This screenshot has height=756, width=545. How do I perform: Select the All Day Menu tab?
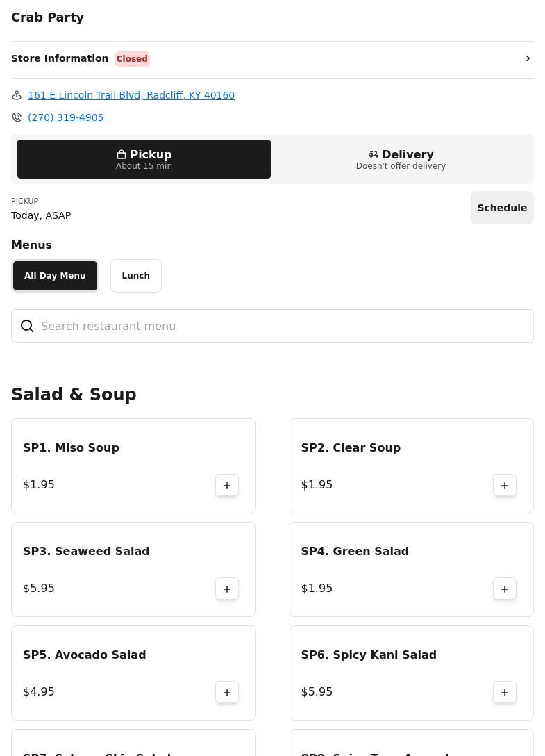55,276
